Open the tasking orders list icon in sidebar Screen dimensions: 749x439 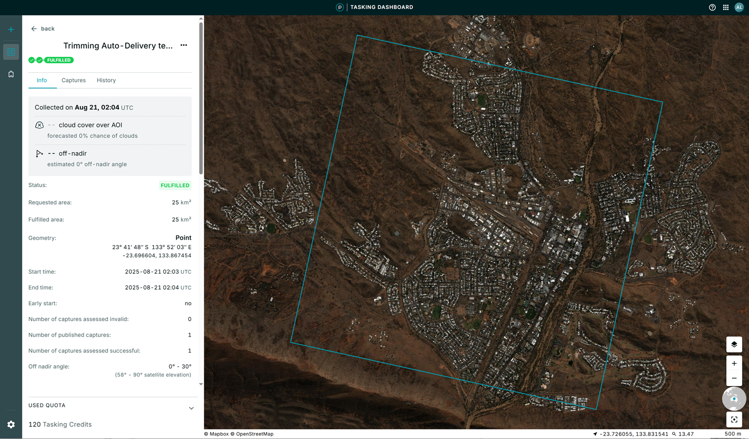click(11, 52)
